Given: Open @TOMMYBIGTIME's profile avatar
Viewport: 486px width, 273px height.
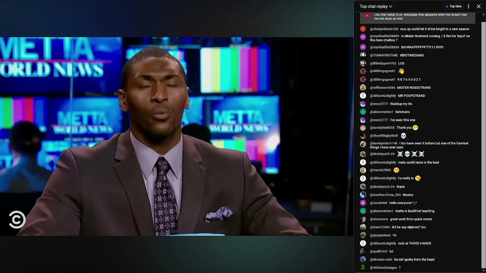Looking at the screenshot, I should pyautogui.click(x=363, y=55).
